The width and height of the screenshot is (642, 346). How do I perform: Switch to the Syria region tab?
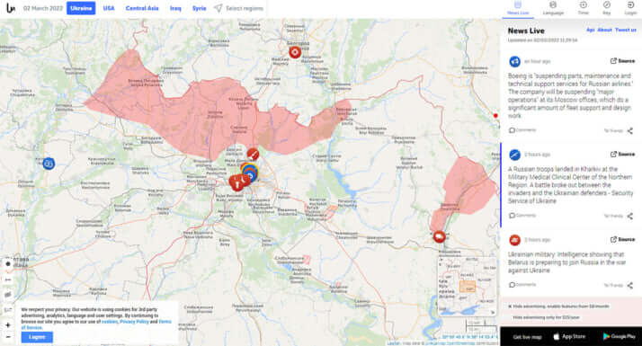[x=199, y=8]
